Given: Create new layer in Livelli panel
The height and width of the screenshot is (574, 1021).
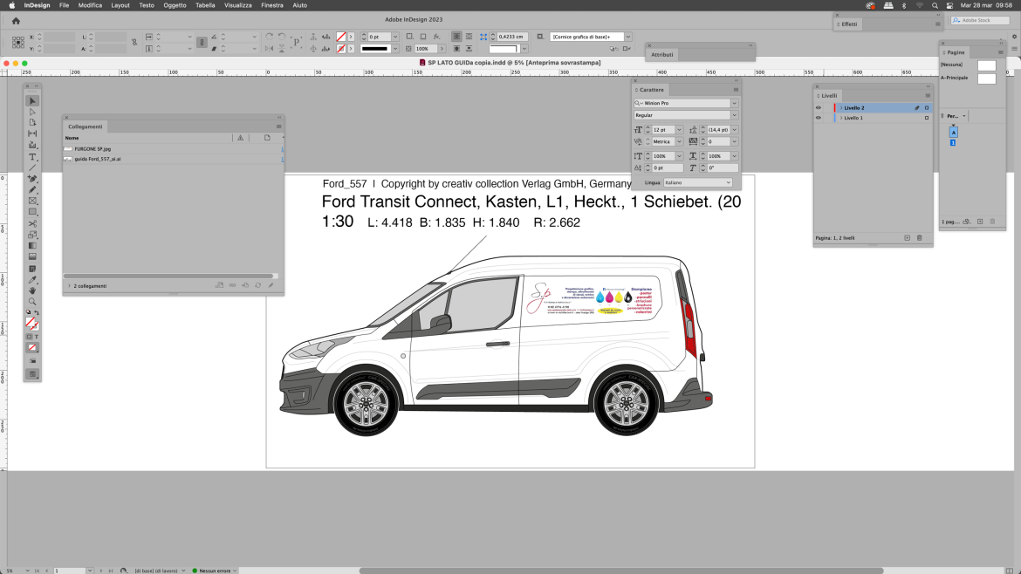Looking at the screenshot, I should pos(907,238).
